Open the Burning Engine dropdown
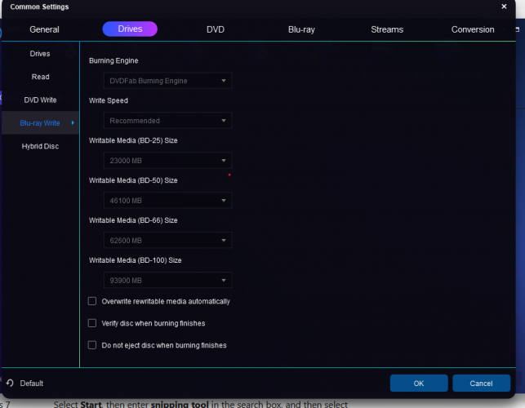The image size is (525, 408). coord(167,81)
